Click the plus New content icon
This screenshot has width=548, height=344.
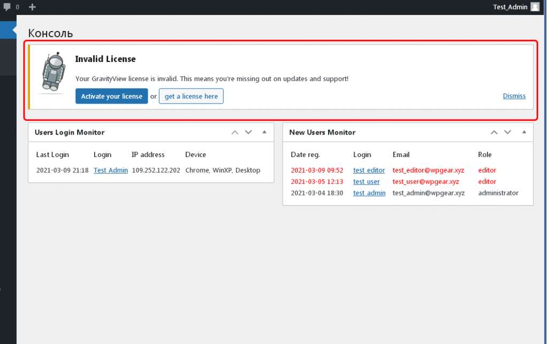[x=32, y=7]
